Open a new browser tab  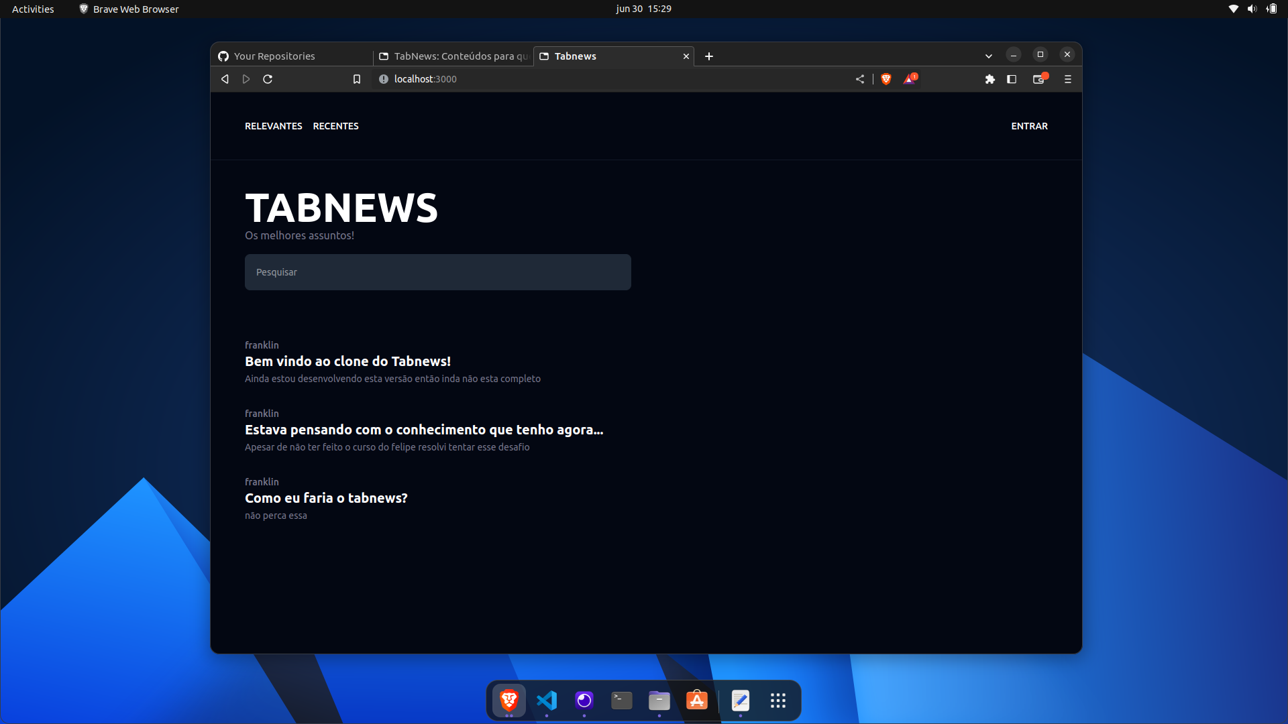709,56
